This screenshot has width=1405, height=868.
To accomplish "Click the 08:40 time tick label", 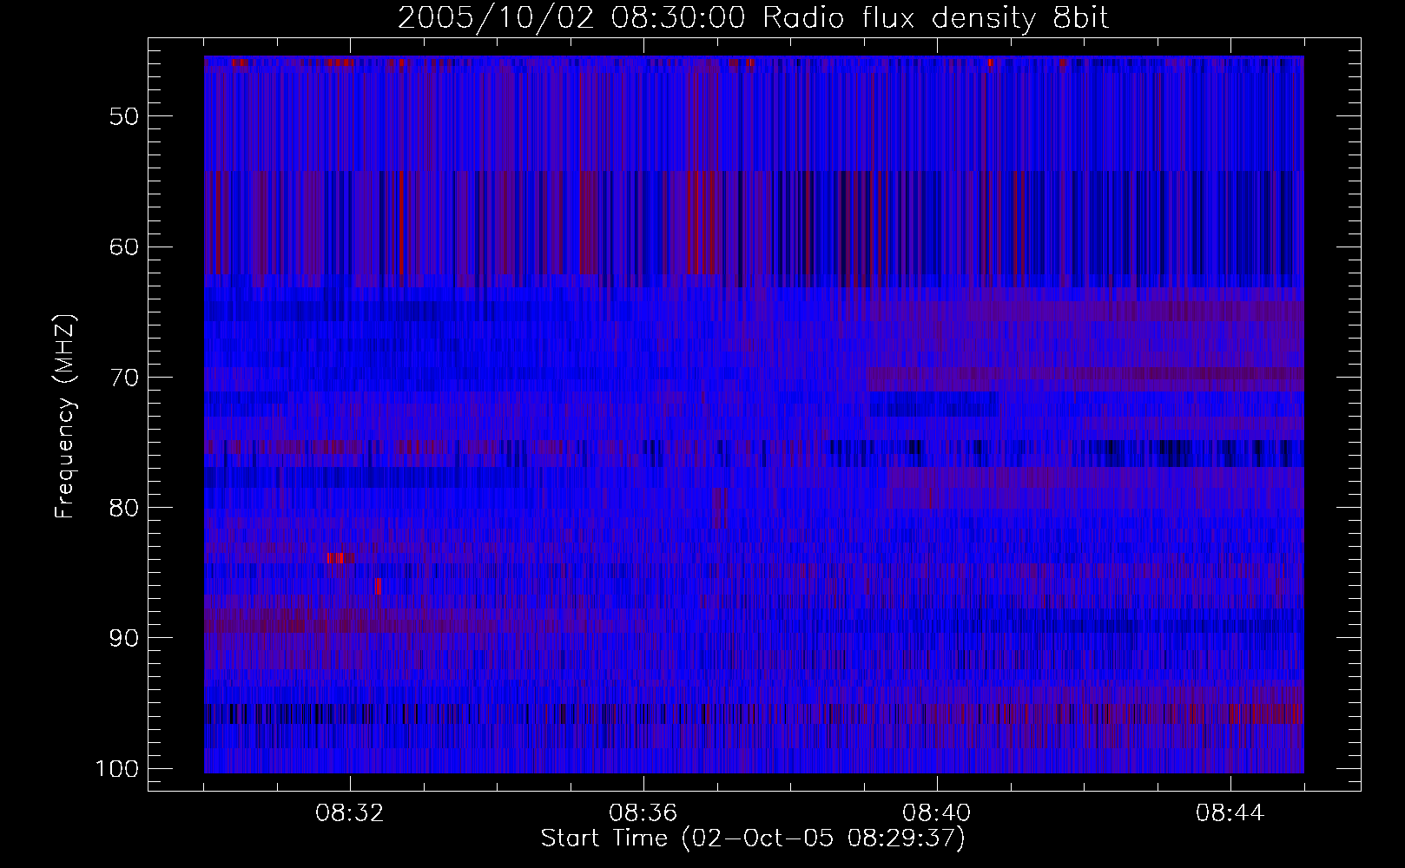I will tap(937, 813).
